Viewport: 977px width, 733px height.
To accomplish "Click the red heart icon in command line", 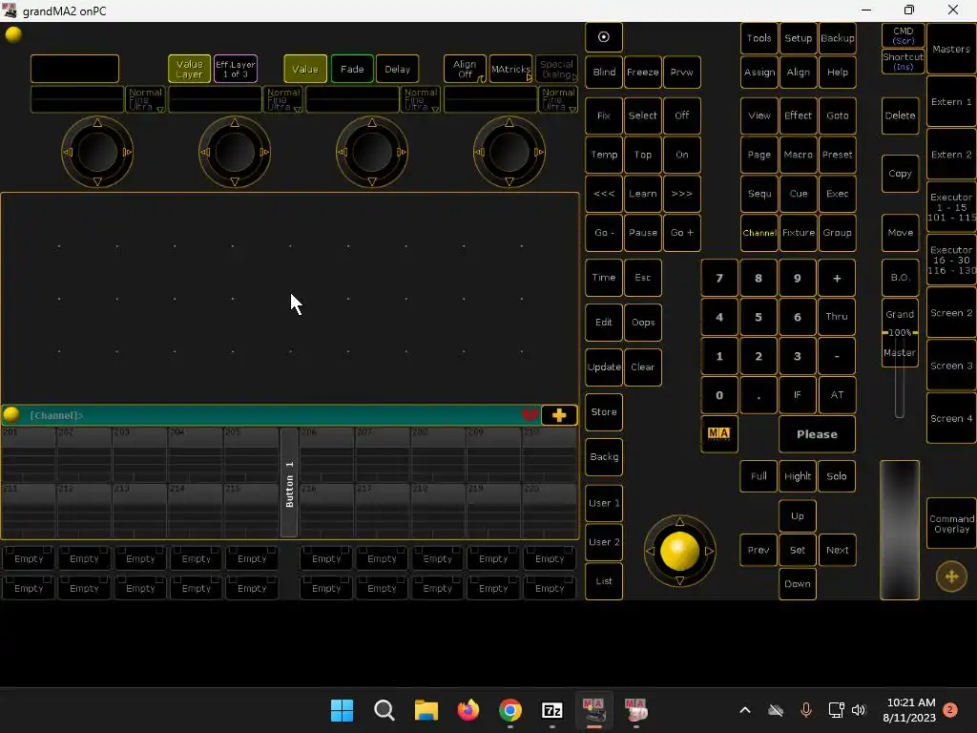I will pyautogui.click(x=529, y=414).
